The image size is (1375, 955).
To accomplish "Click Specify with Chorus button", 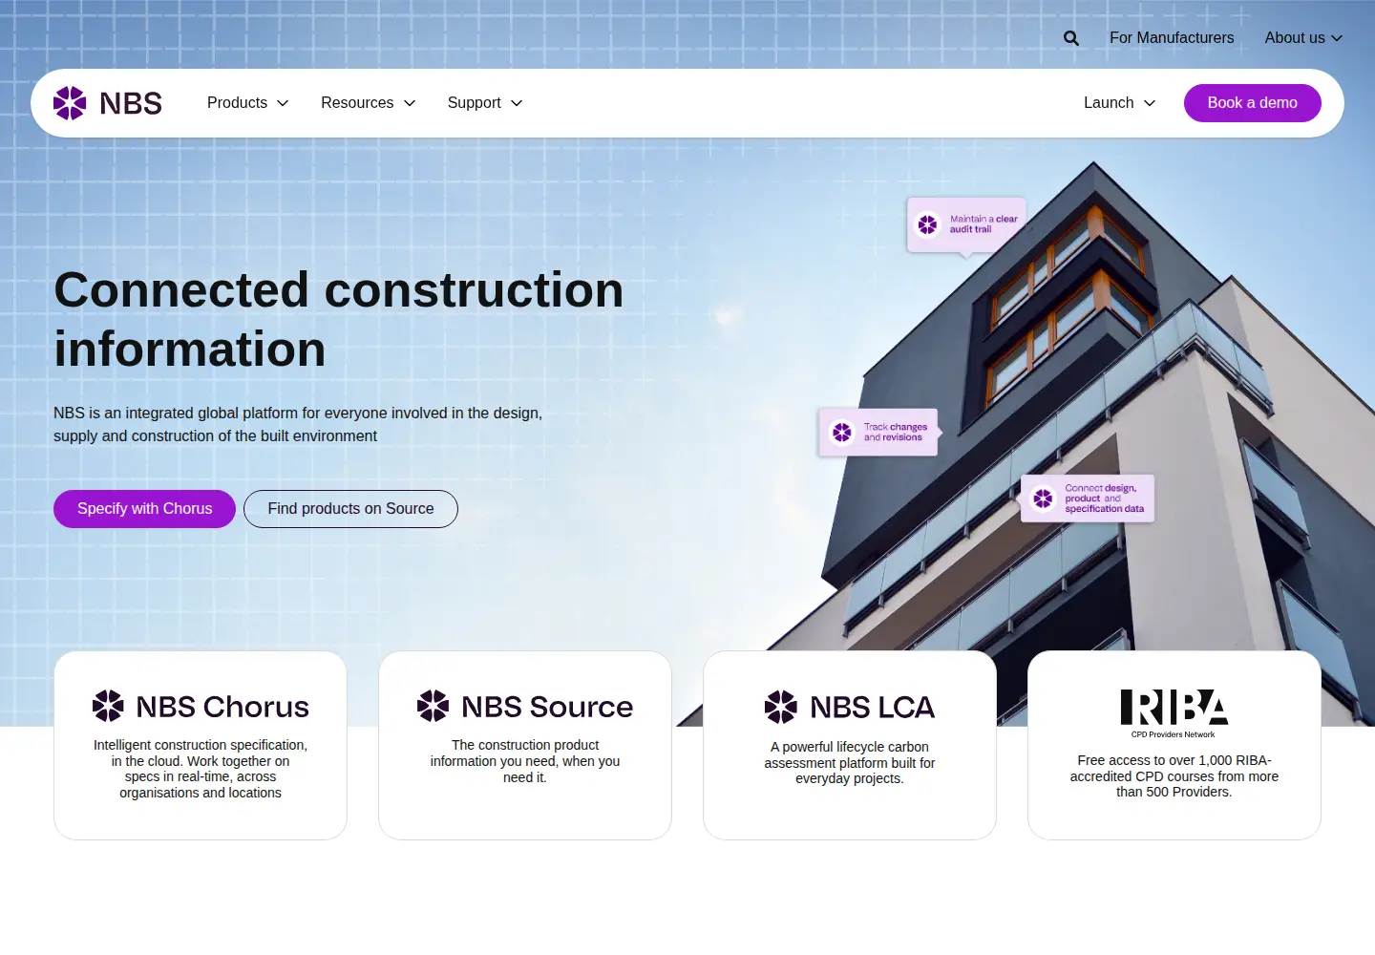I will tap(144, 509).
